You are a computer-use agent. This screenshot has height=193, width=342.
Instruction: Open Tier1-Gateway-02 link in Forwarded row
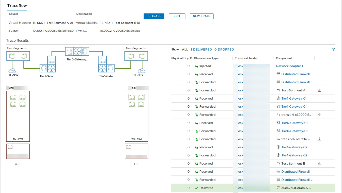coord(294,155)
